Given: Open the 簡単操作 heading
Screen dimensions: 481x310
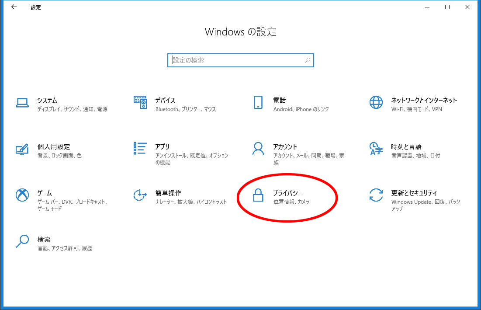Looking at the screenshot, I should click(x=168, y=193).
